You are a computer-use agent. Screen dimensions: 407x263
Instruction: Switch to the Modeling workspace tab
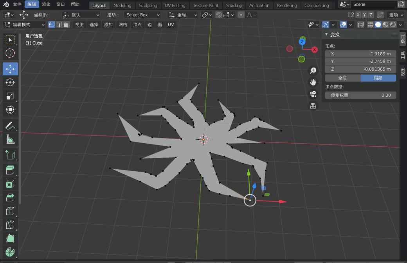(122, 5)
